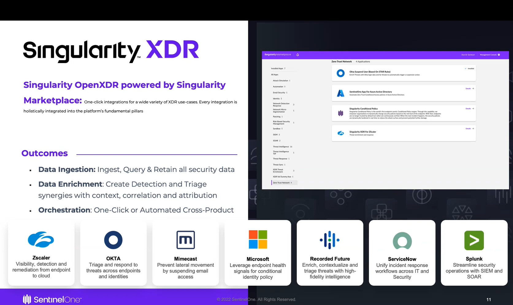Select the SIEM category
This screenshot has width=513, height=305.
276,135
